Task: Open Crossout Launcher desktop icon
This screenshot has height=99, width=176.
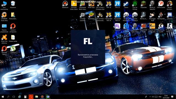Action: [x=82, y=16]
